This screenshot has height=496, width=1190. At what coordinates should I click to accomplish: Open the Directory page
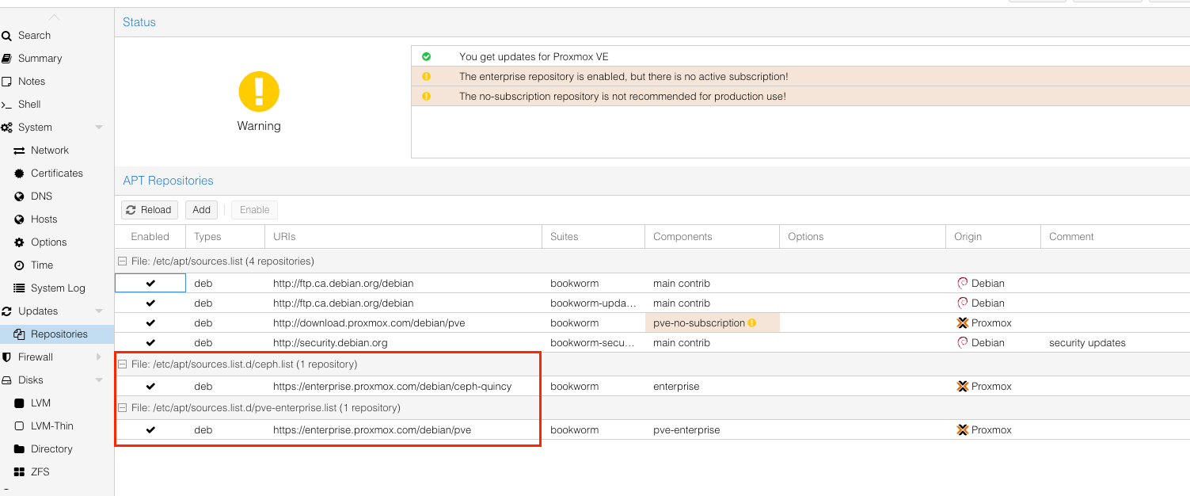click(51, 448)
